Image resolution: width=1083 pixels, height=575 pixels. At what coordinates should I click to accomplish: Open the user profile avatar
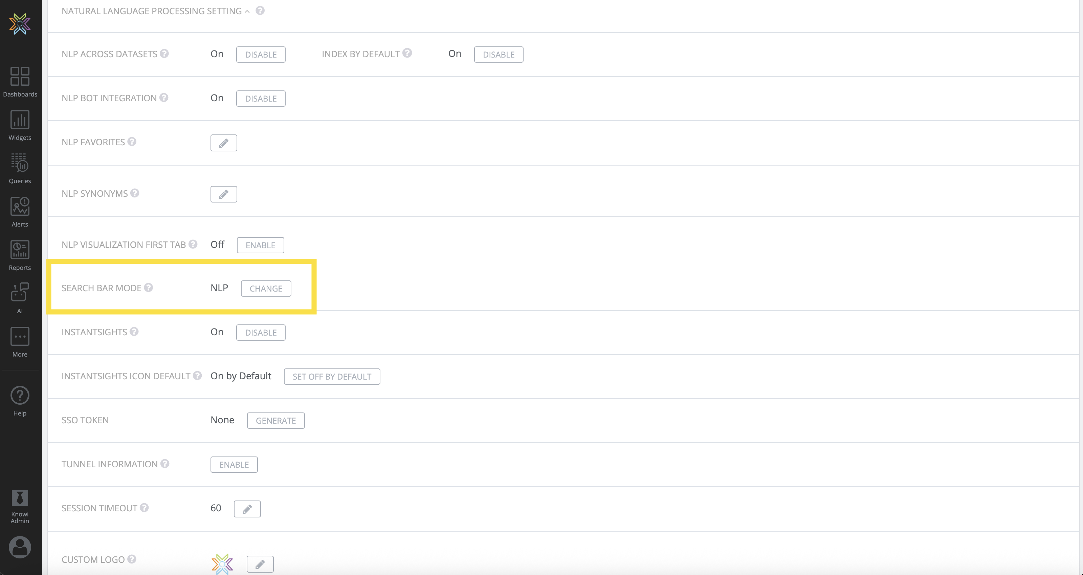click(x=20, y=547)
